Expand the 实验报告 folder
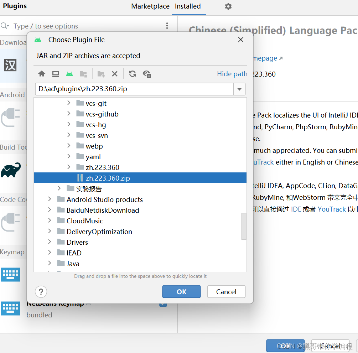Image resolution: width=358 pixels, height=353 pixels. [x=59, y=188]
